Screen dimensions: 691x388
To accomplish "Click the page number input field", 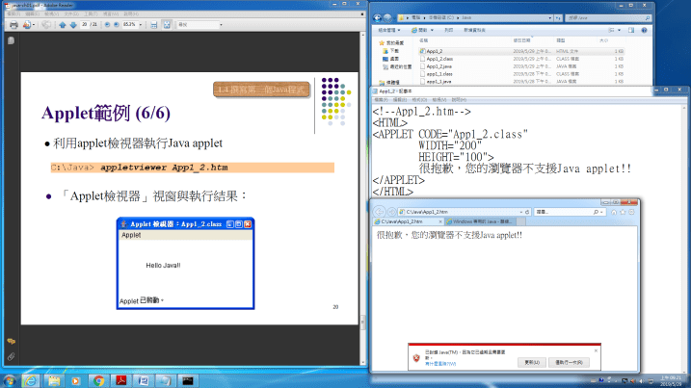I will (87, 25).
